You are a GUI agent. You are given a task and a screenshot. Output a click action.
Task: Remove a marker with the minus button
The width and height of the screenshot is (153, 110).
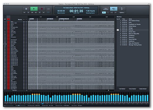coord(26,20)
